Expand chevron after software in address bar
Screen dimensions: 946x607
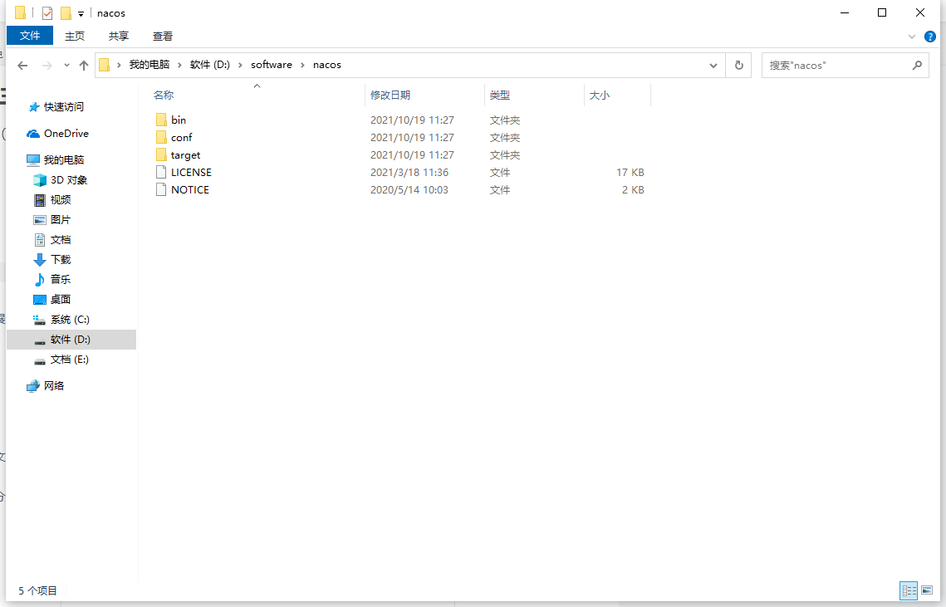[302, 65]
